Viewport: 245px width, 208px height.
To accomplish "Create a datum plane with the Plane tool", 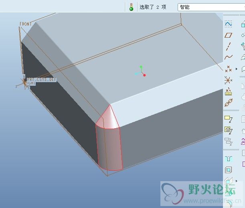I will click(x=229, y=35).
